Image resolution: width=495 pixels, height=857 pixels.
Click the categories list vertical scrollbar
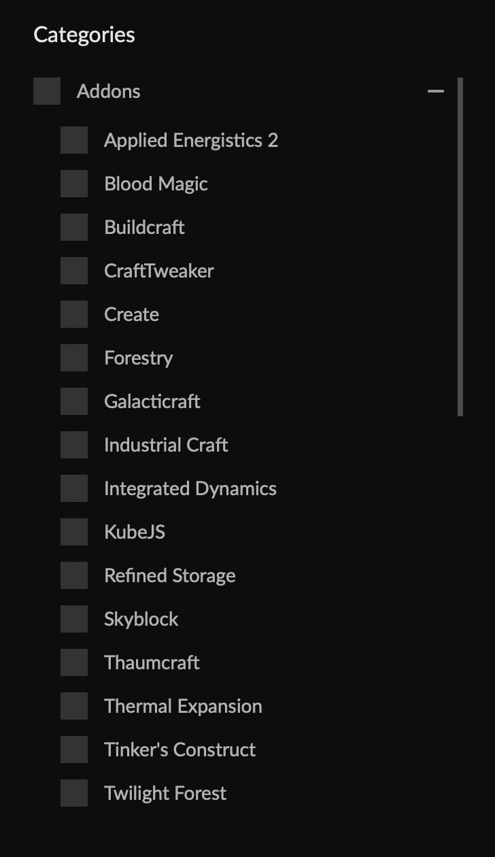click(460, 246)
